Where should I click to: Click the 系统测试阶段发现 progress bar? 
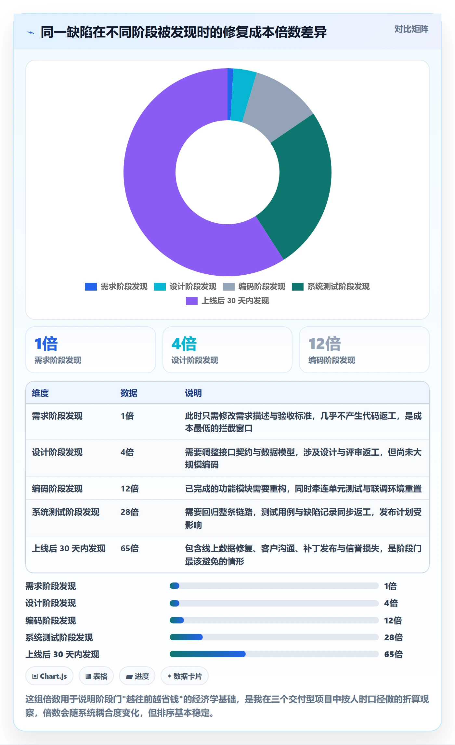[274, 637]
